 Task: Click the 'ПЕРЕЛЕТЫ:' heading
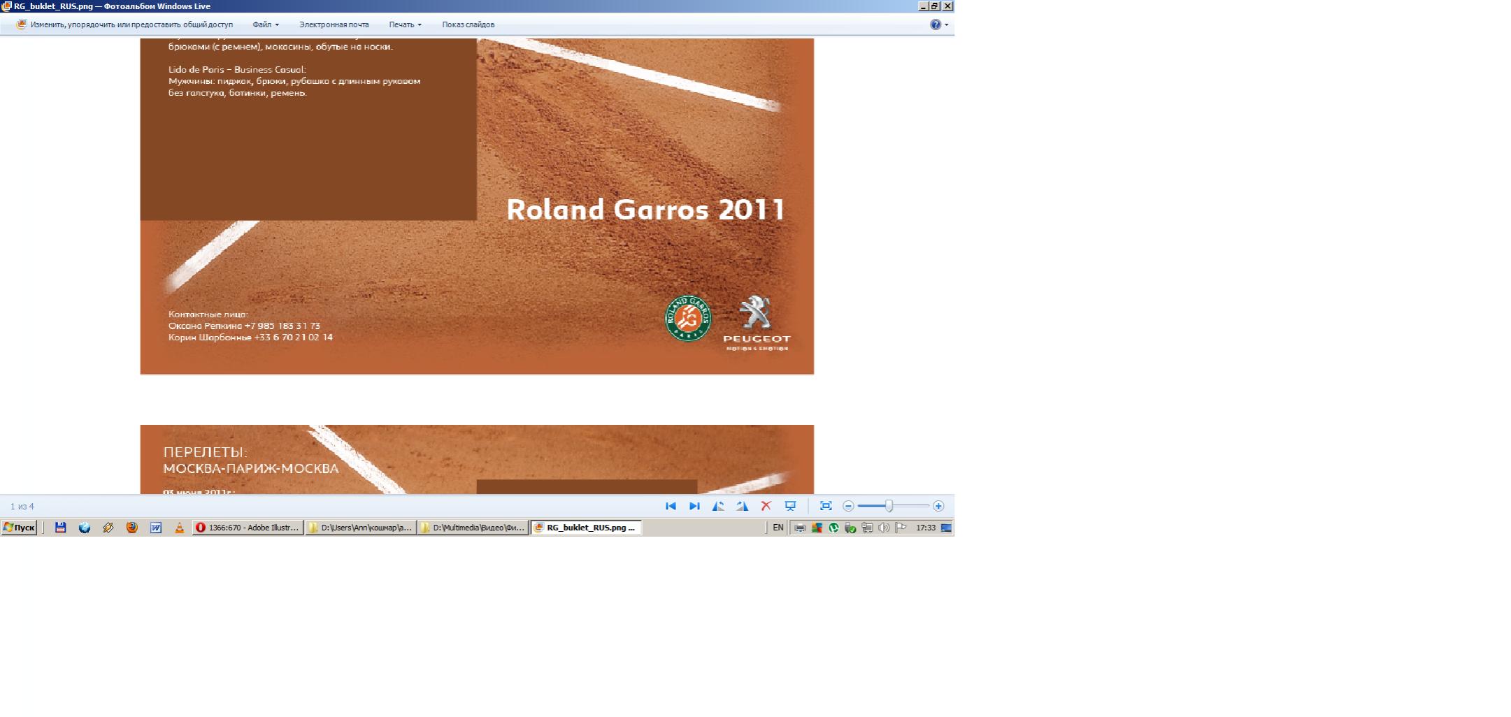coord(206,452)
